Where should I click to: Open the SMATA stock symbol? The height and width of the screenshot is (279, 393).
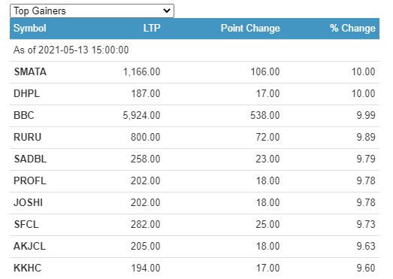click(x=30, y=71)
